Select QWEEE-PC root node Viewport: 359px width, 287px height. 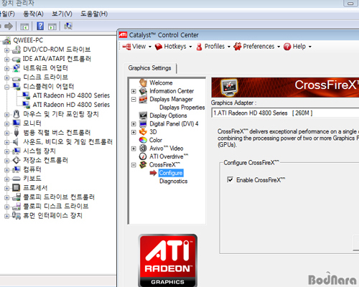[x=28, y=40]
